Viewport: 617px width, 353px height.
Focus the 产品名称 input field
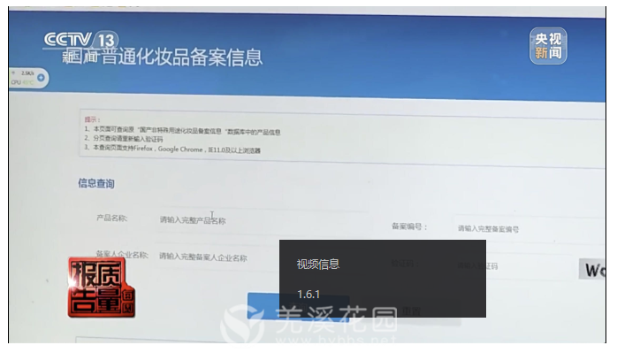(262, 220)
